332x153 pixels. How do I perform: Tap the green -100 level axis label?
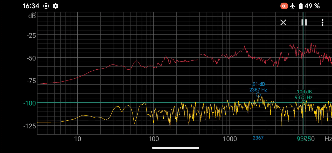(x=29, y=103)
